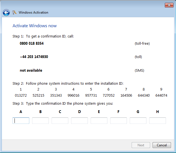Click installation ID group 013272
Viewport: 176px width, 153px height.
pyautogui.click(x=21, y=96)
